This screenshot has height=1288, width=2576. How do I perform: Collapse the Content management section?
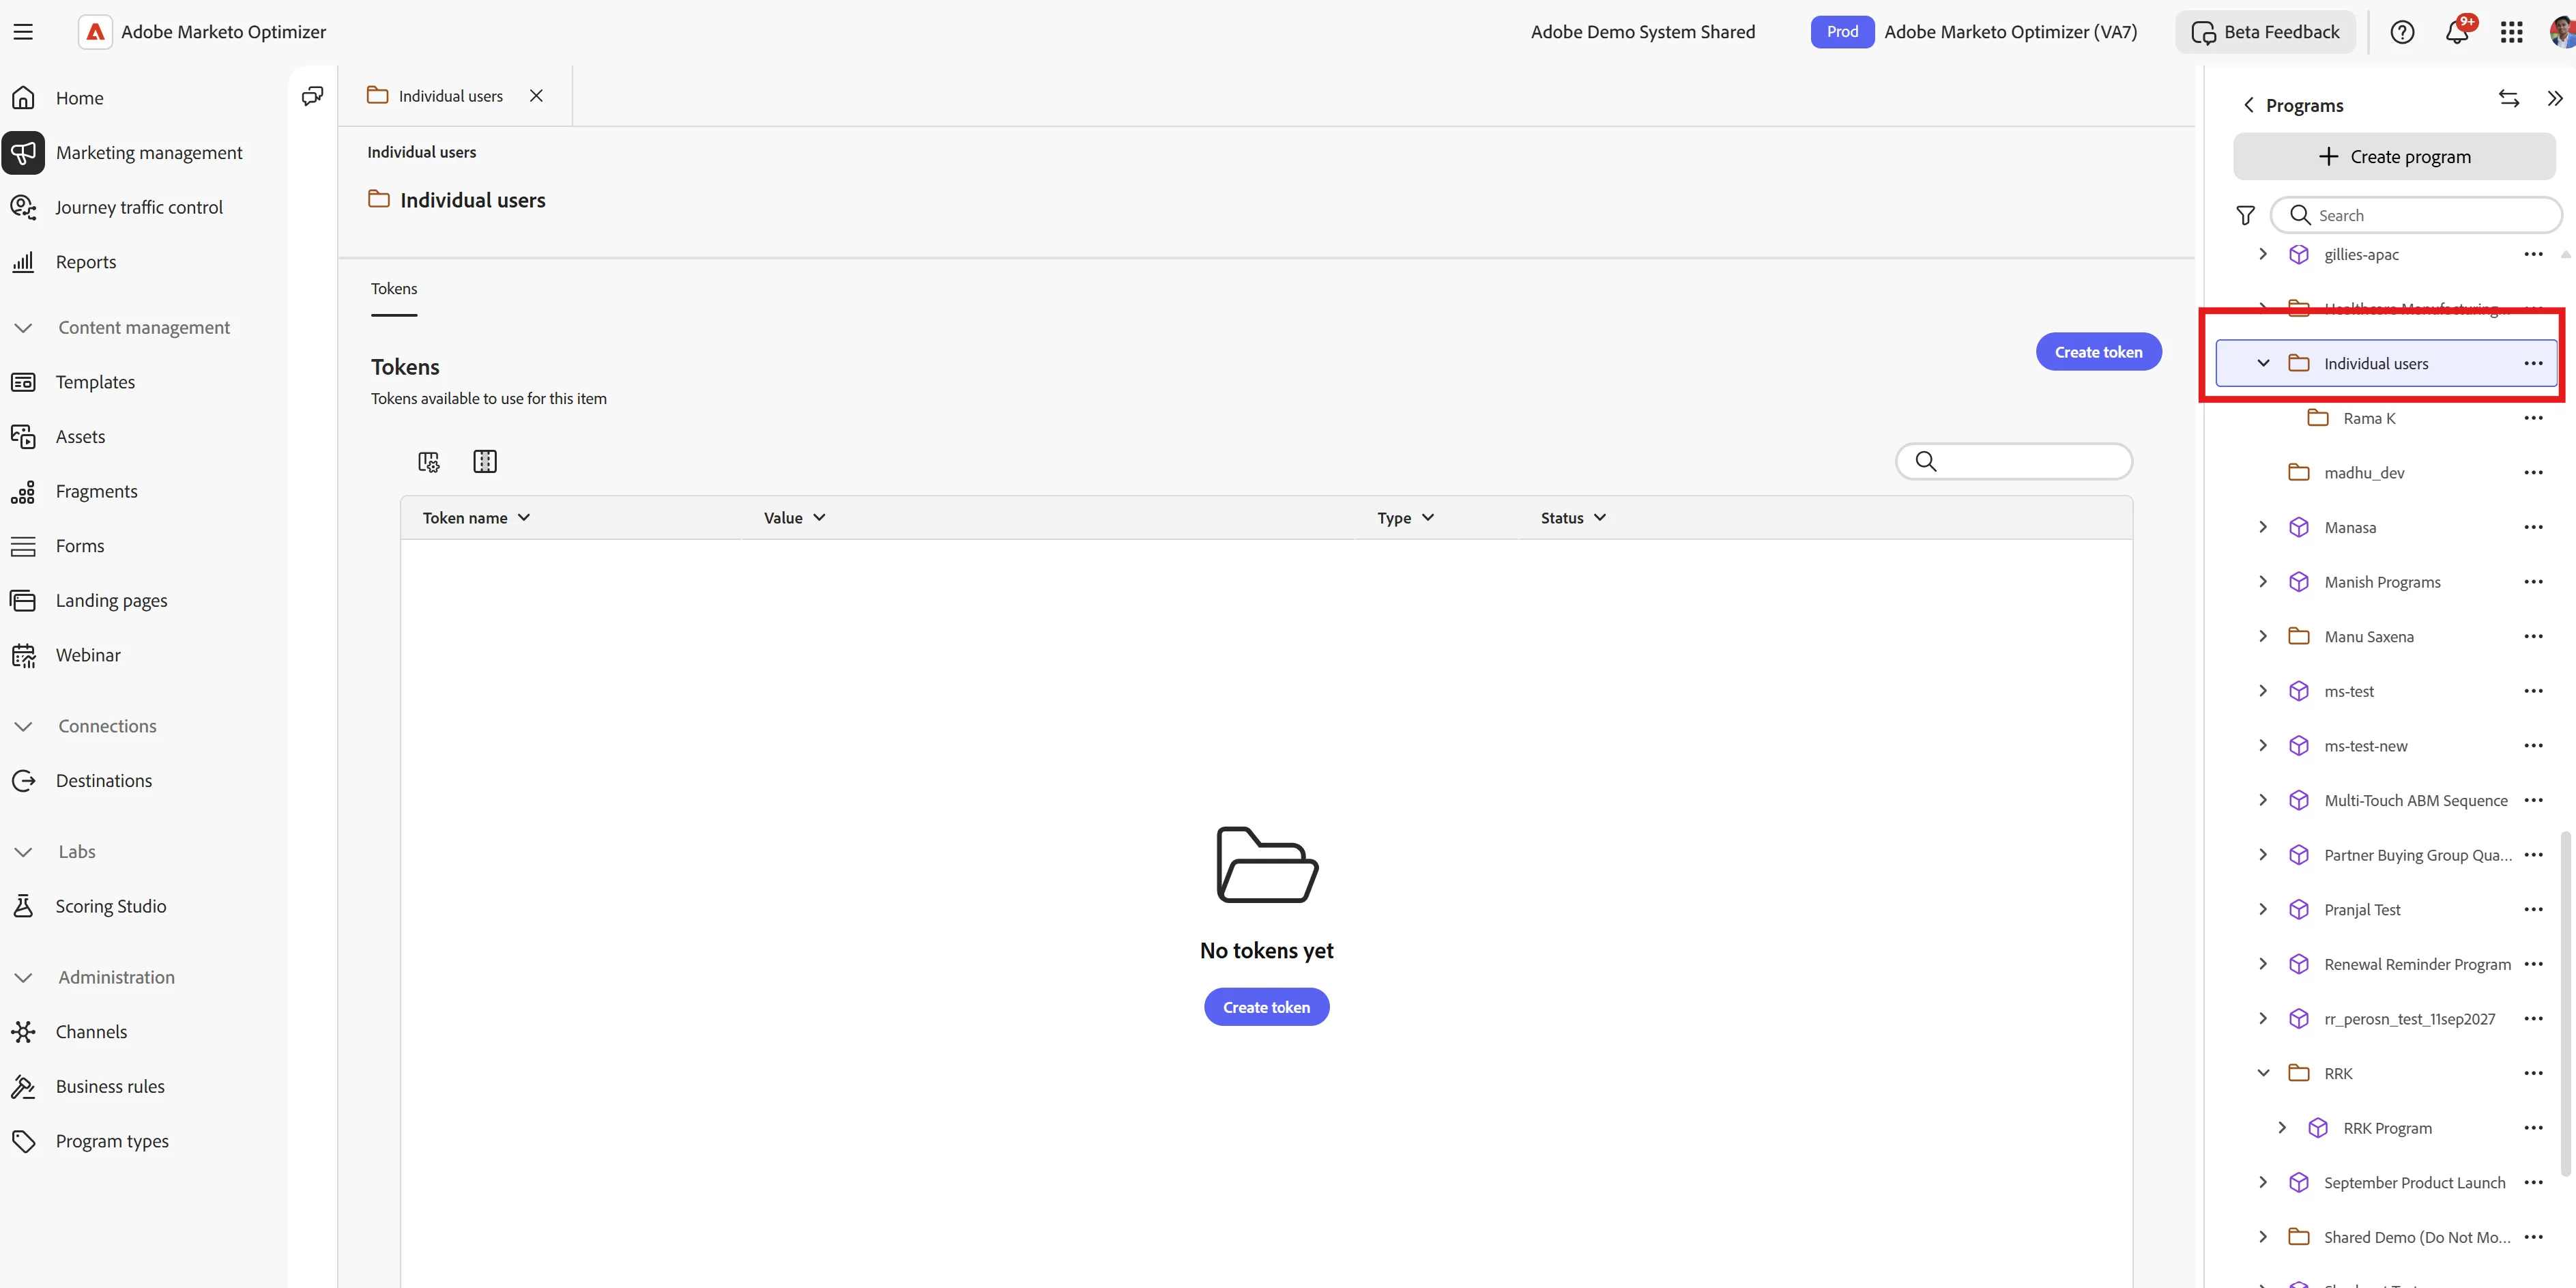(x=23, y=327)
